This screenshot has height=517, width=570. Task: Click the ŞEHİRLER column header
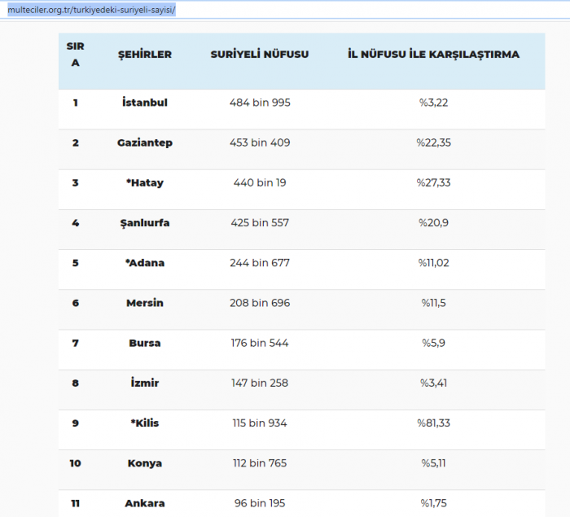click(145, 55)
